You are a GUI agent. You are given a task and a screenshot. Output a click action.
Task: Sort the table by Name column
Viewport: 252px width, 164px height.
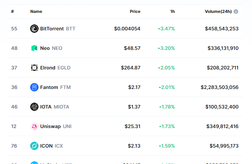tap(36, 12)
